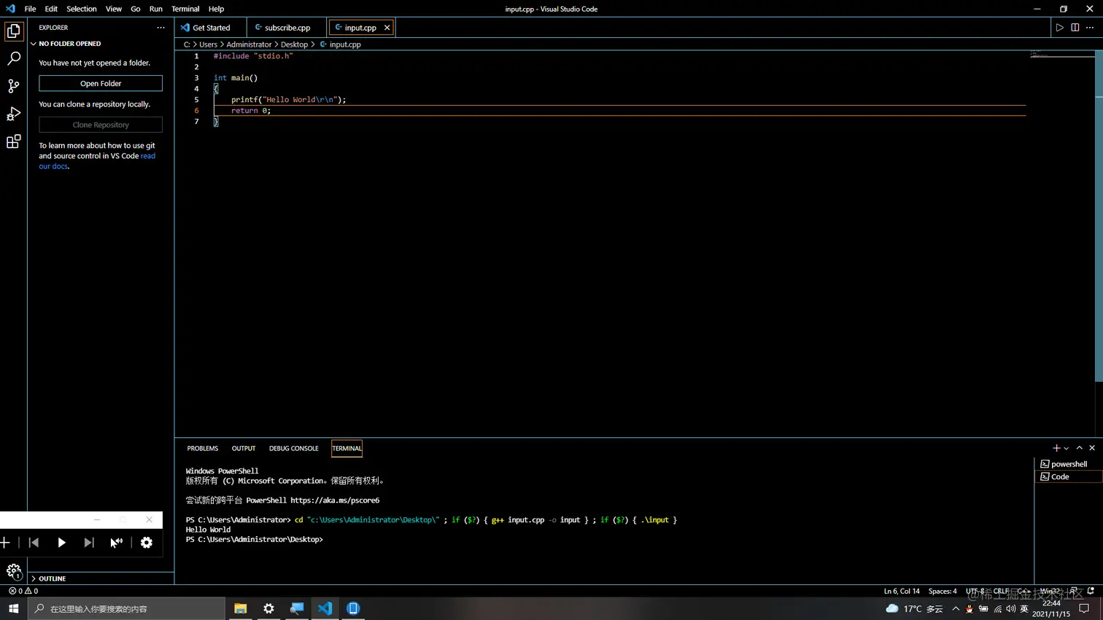
Task: Open the notifications bell in status bar
Action: pyautogui.click(x=1091, y=591)
